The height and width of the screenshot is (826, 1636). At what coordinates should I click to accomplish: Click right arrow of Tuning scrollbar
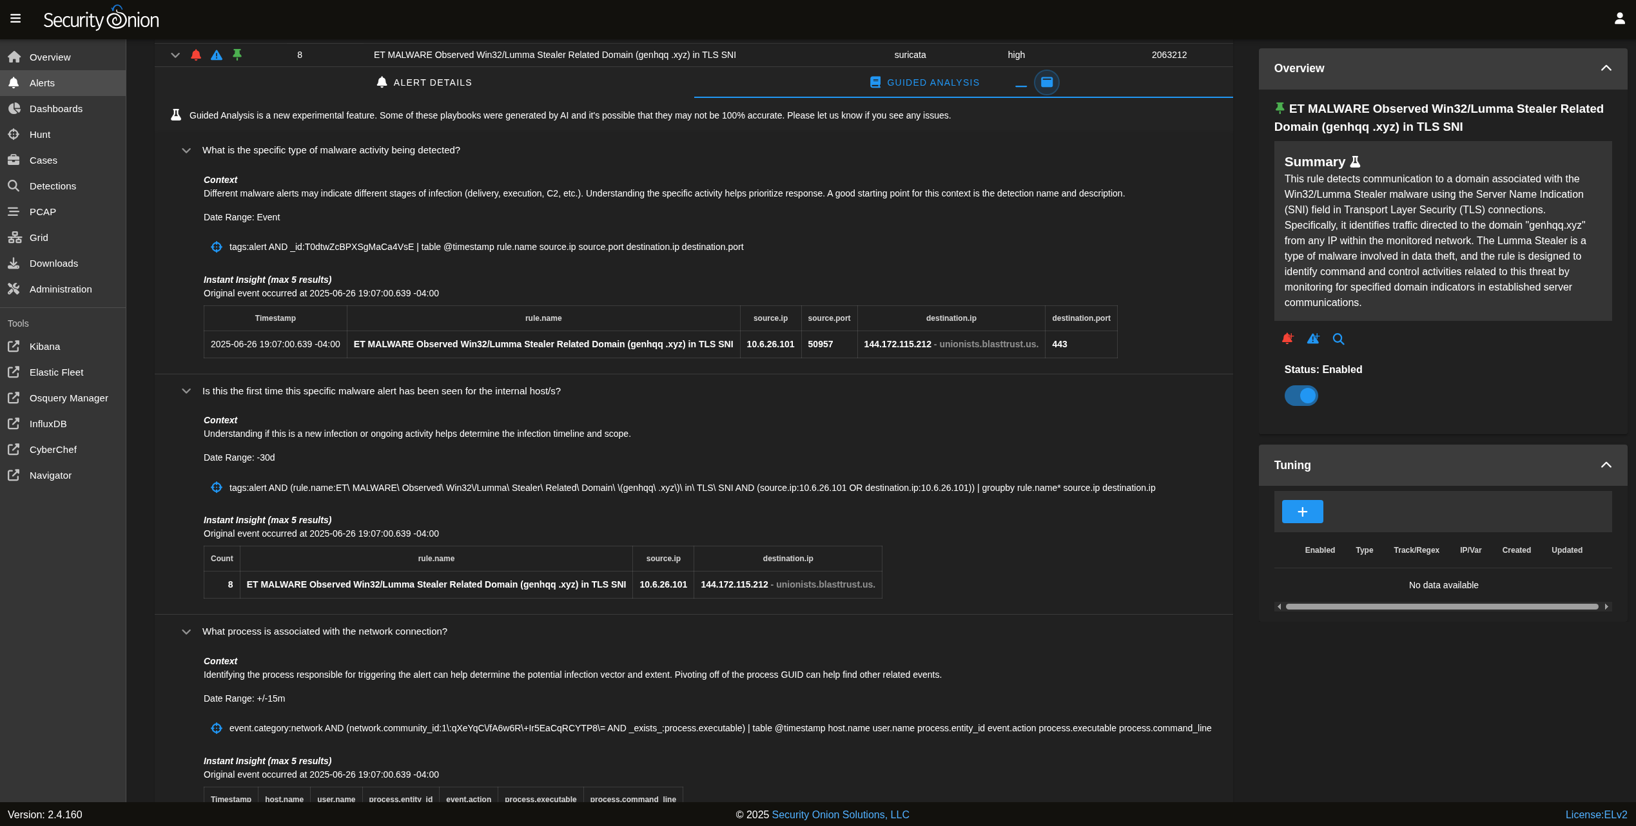(1606, 606)
